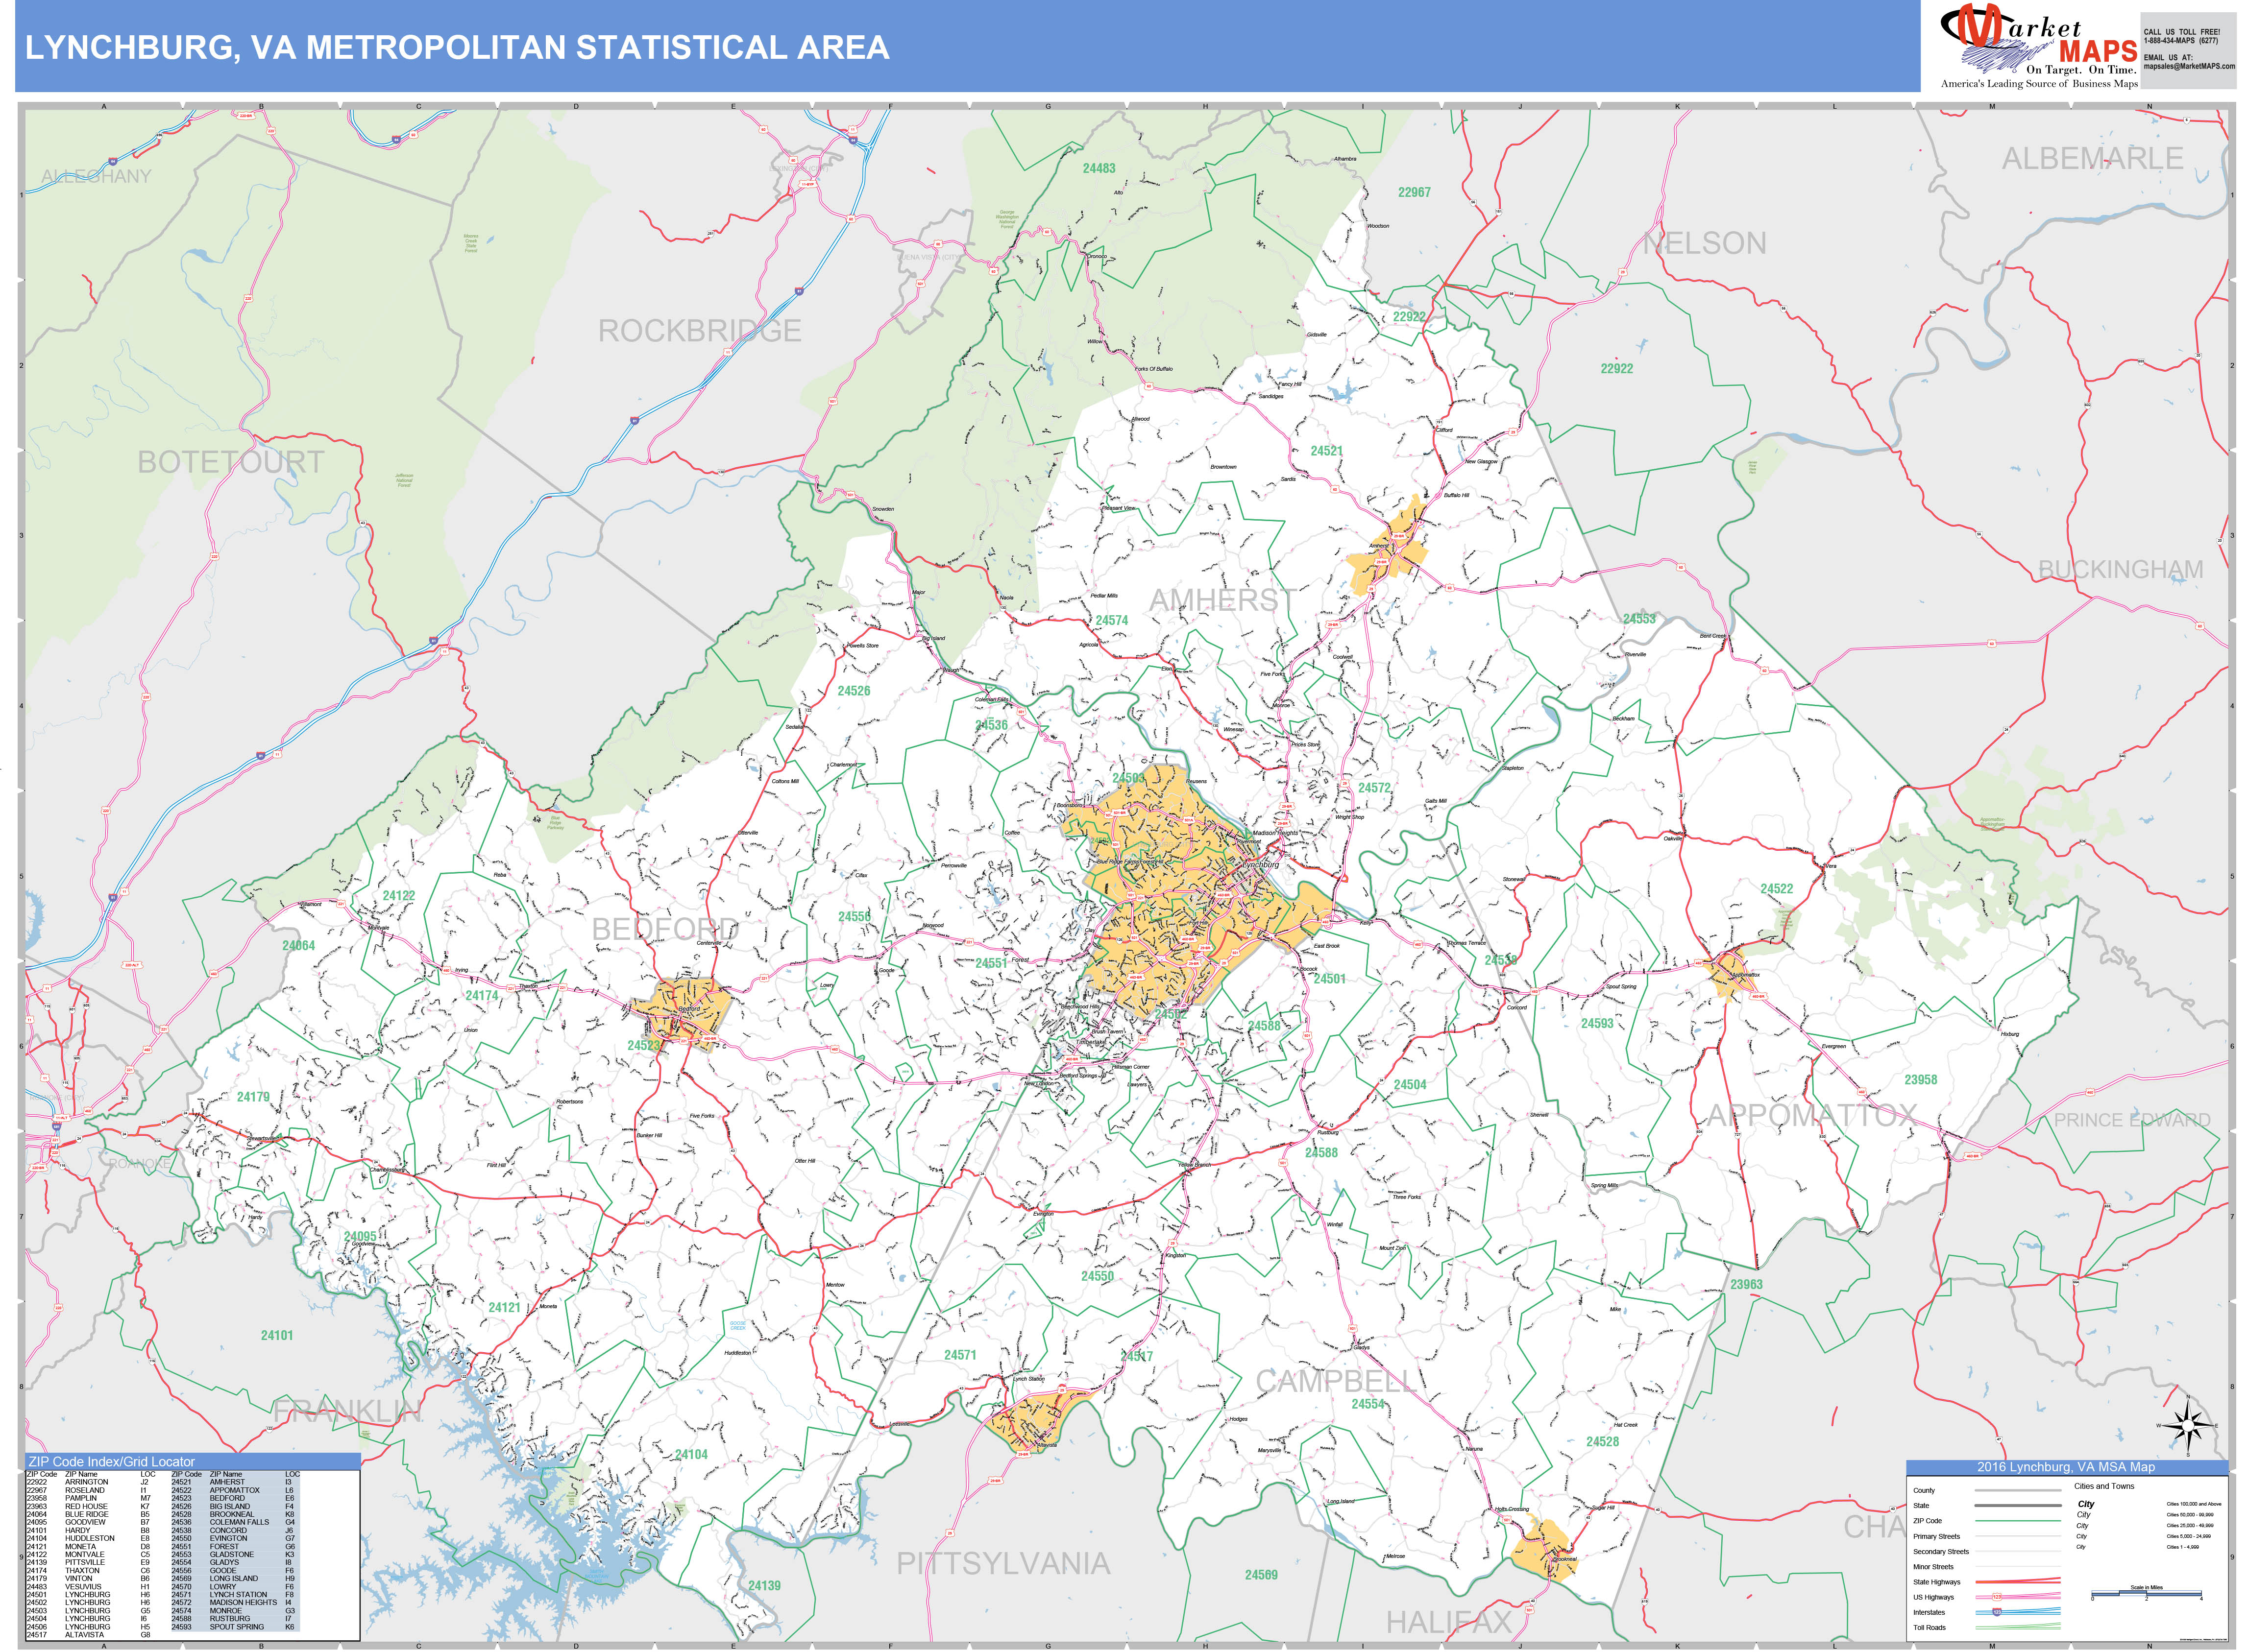This screenshot has width=2247, height=1652.
Task: Click the email address mapsales@MarketMAPS.com
Action: coord(2189,66)
